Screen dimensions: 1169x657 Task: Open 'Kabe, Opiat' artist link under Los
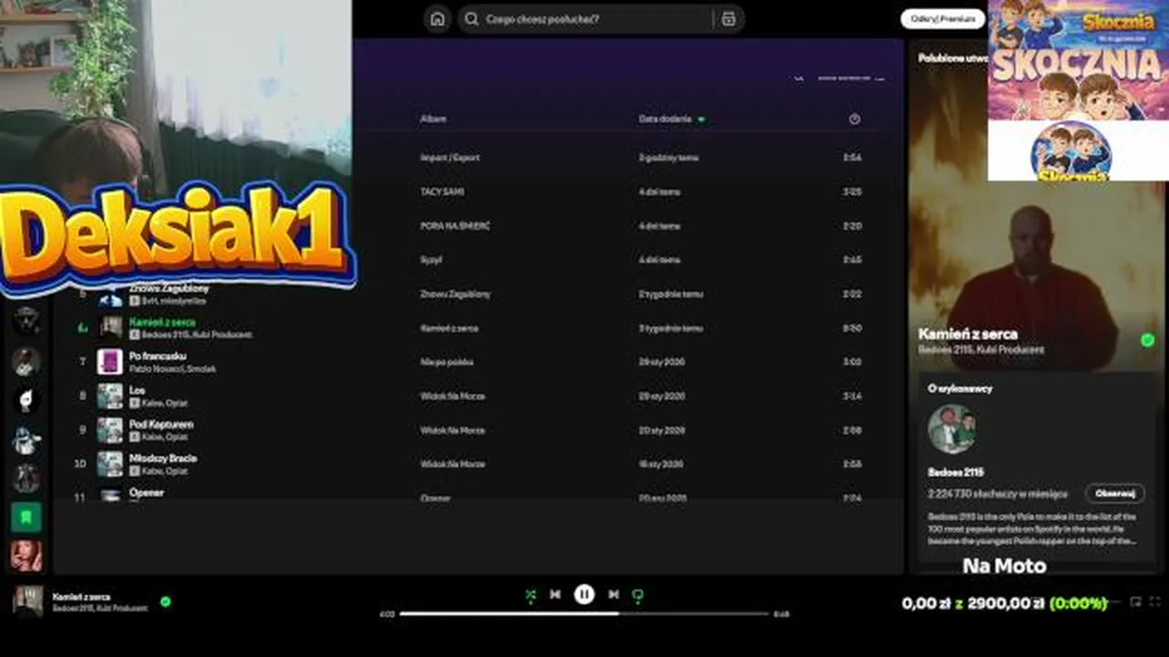(x=164, y=403)
